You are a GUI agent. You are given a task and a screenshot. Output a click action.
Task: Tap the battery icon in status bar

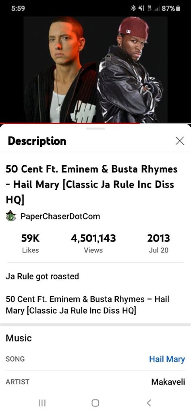pyautogui.click(x=178, y=8)
